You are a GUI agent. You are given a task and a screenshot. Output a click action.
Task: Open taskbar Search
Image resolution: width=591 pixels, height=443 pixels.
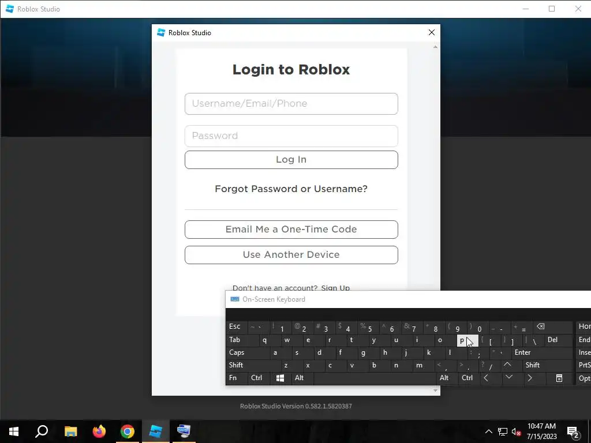(42, 431)
